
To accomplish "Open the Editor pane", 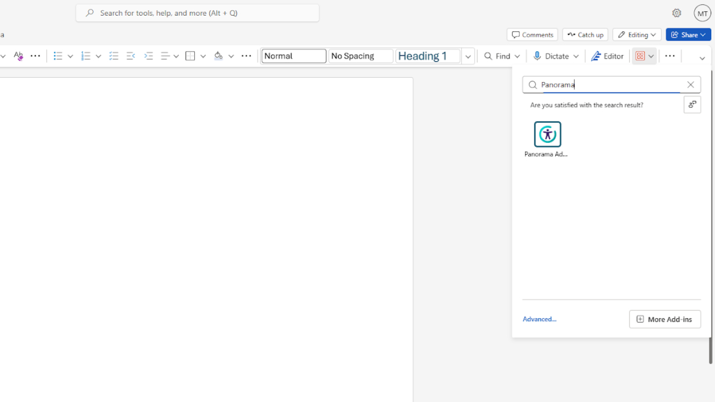I will point(607,56).
